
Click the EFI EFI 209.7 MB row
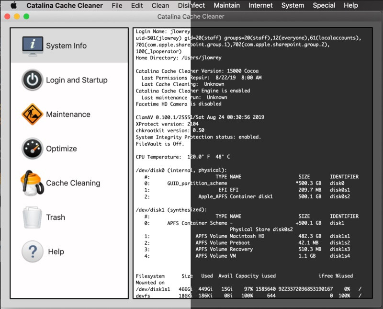(248, 190)
